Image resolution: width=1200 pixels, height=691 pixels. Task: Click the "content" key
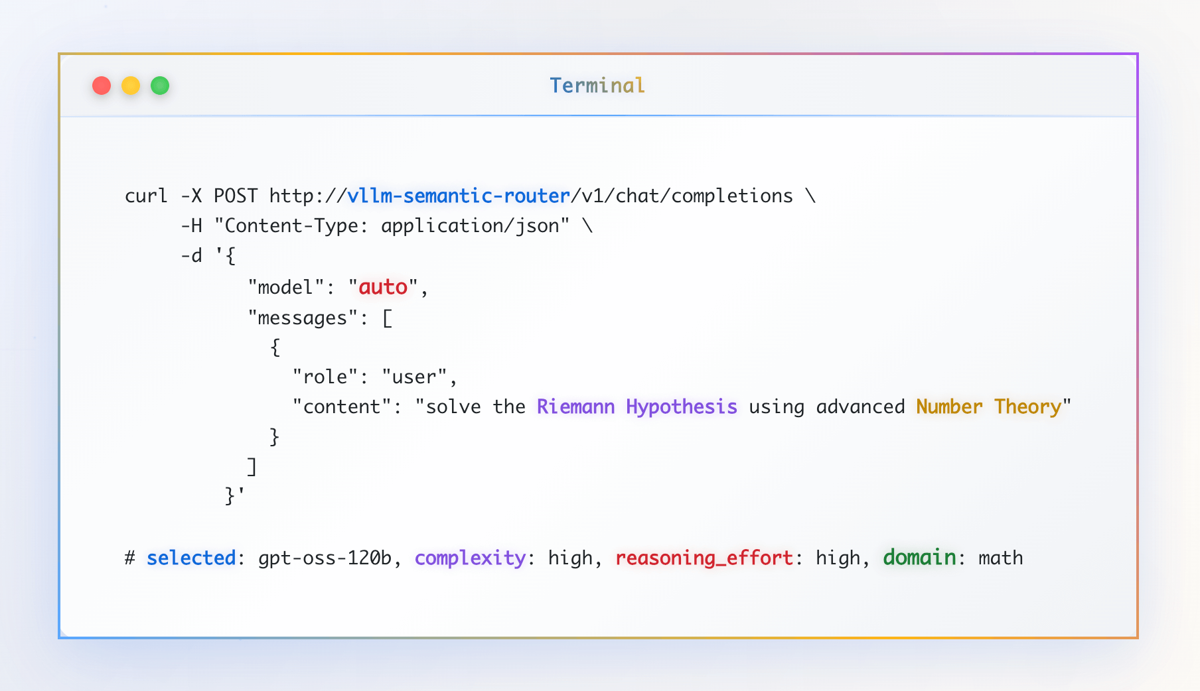[x=342, y=407]
